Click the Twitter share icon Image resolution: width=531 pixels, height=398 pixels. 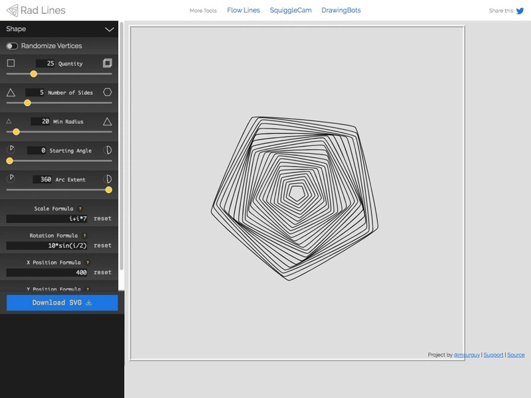(520, 11)
